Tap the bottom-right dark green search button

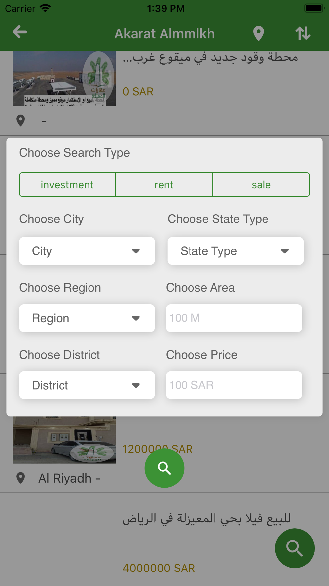295,548
